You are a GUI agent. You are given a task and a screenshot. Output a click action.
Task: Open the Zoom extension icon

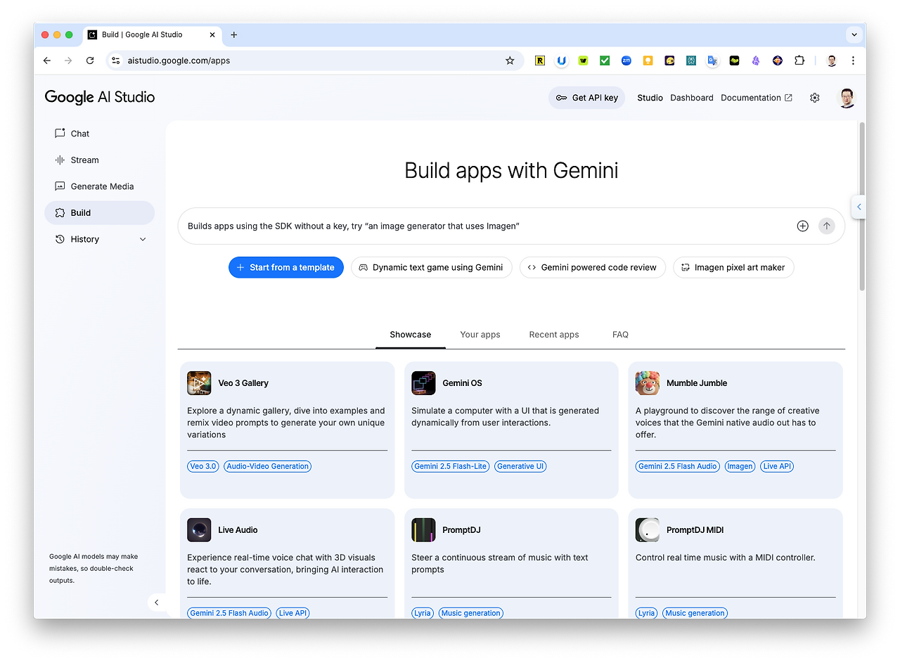[626, 60]
